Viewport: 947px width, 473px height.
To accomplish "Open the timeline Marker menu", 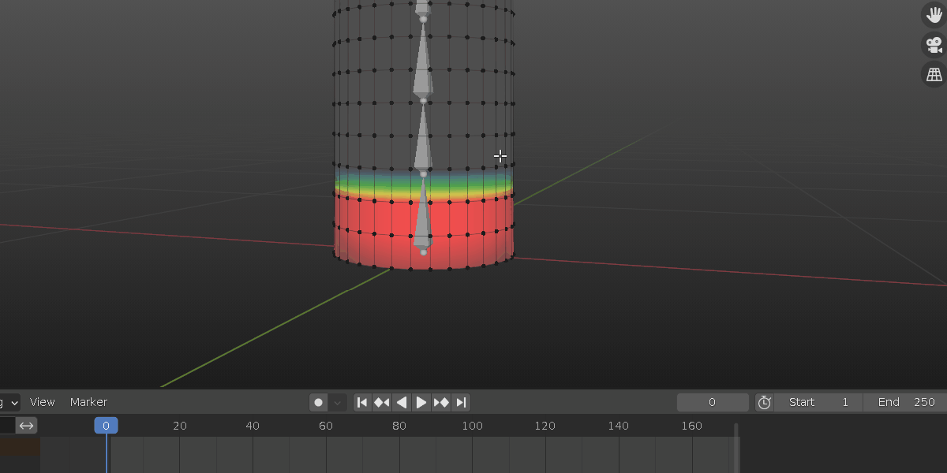I will [x=88, y=402].
